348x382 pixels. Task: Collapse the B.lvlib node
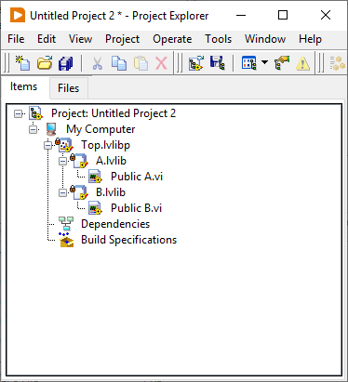[62, 192]
